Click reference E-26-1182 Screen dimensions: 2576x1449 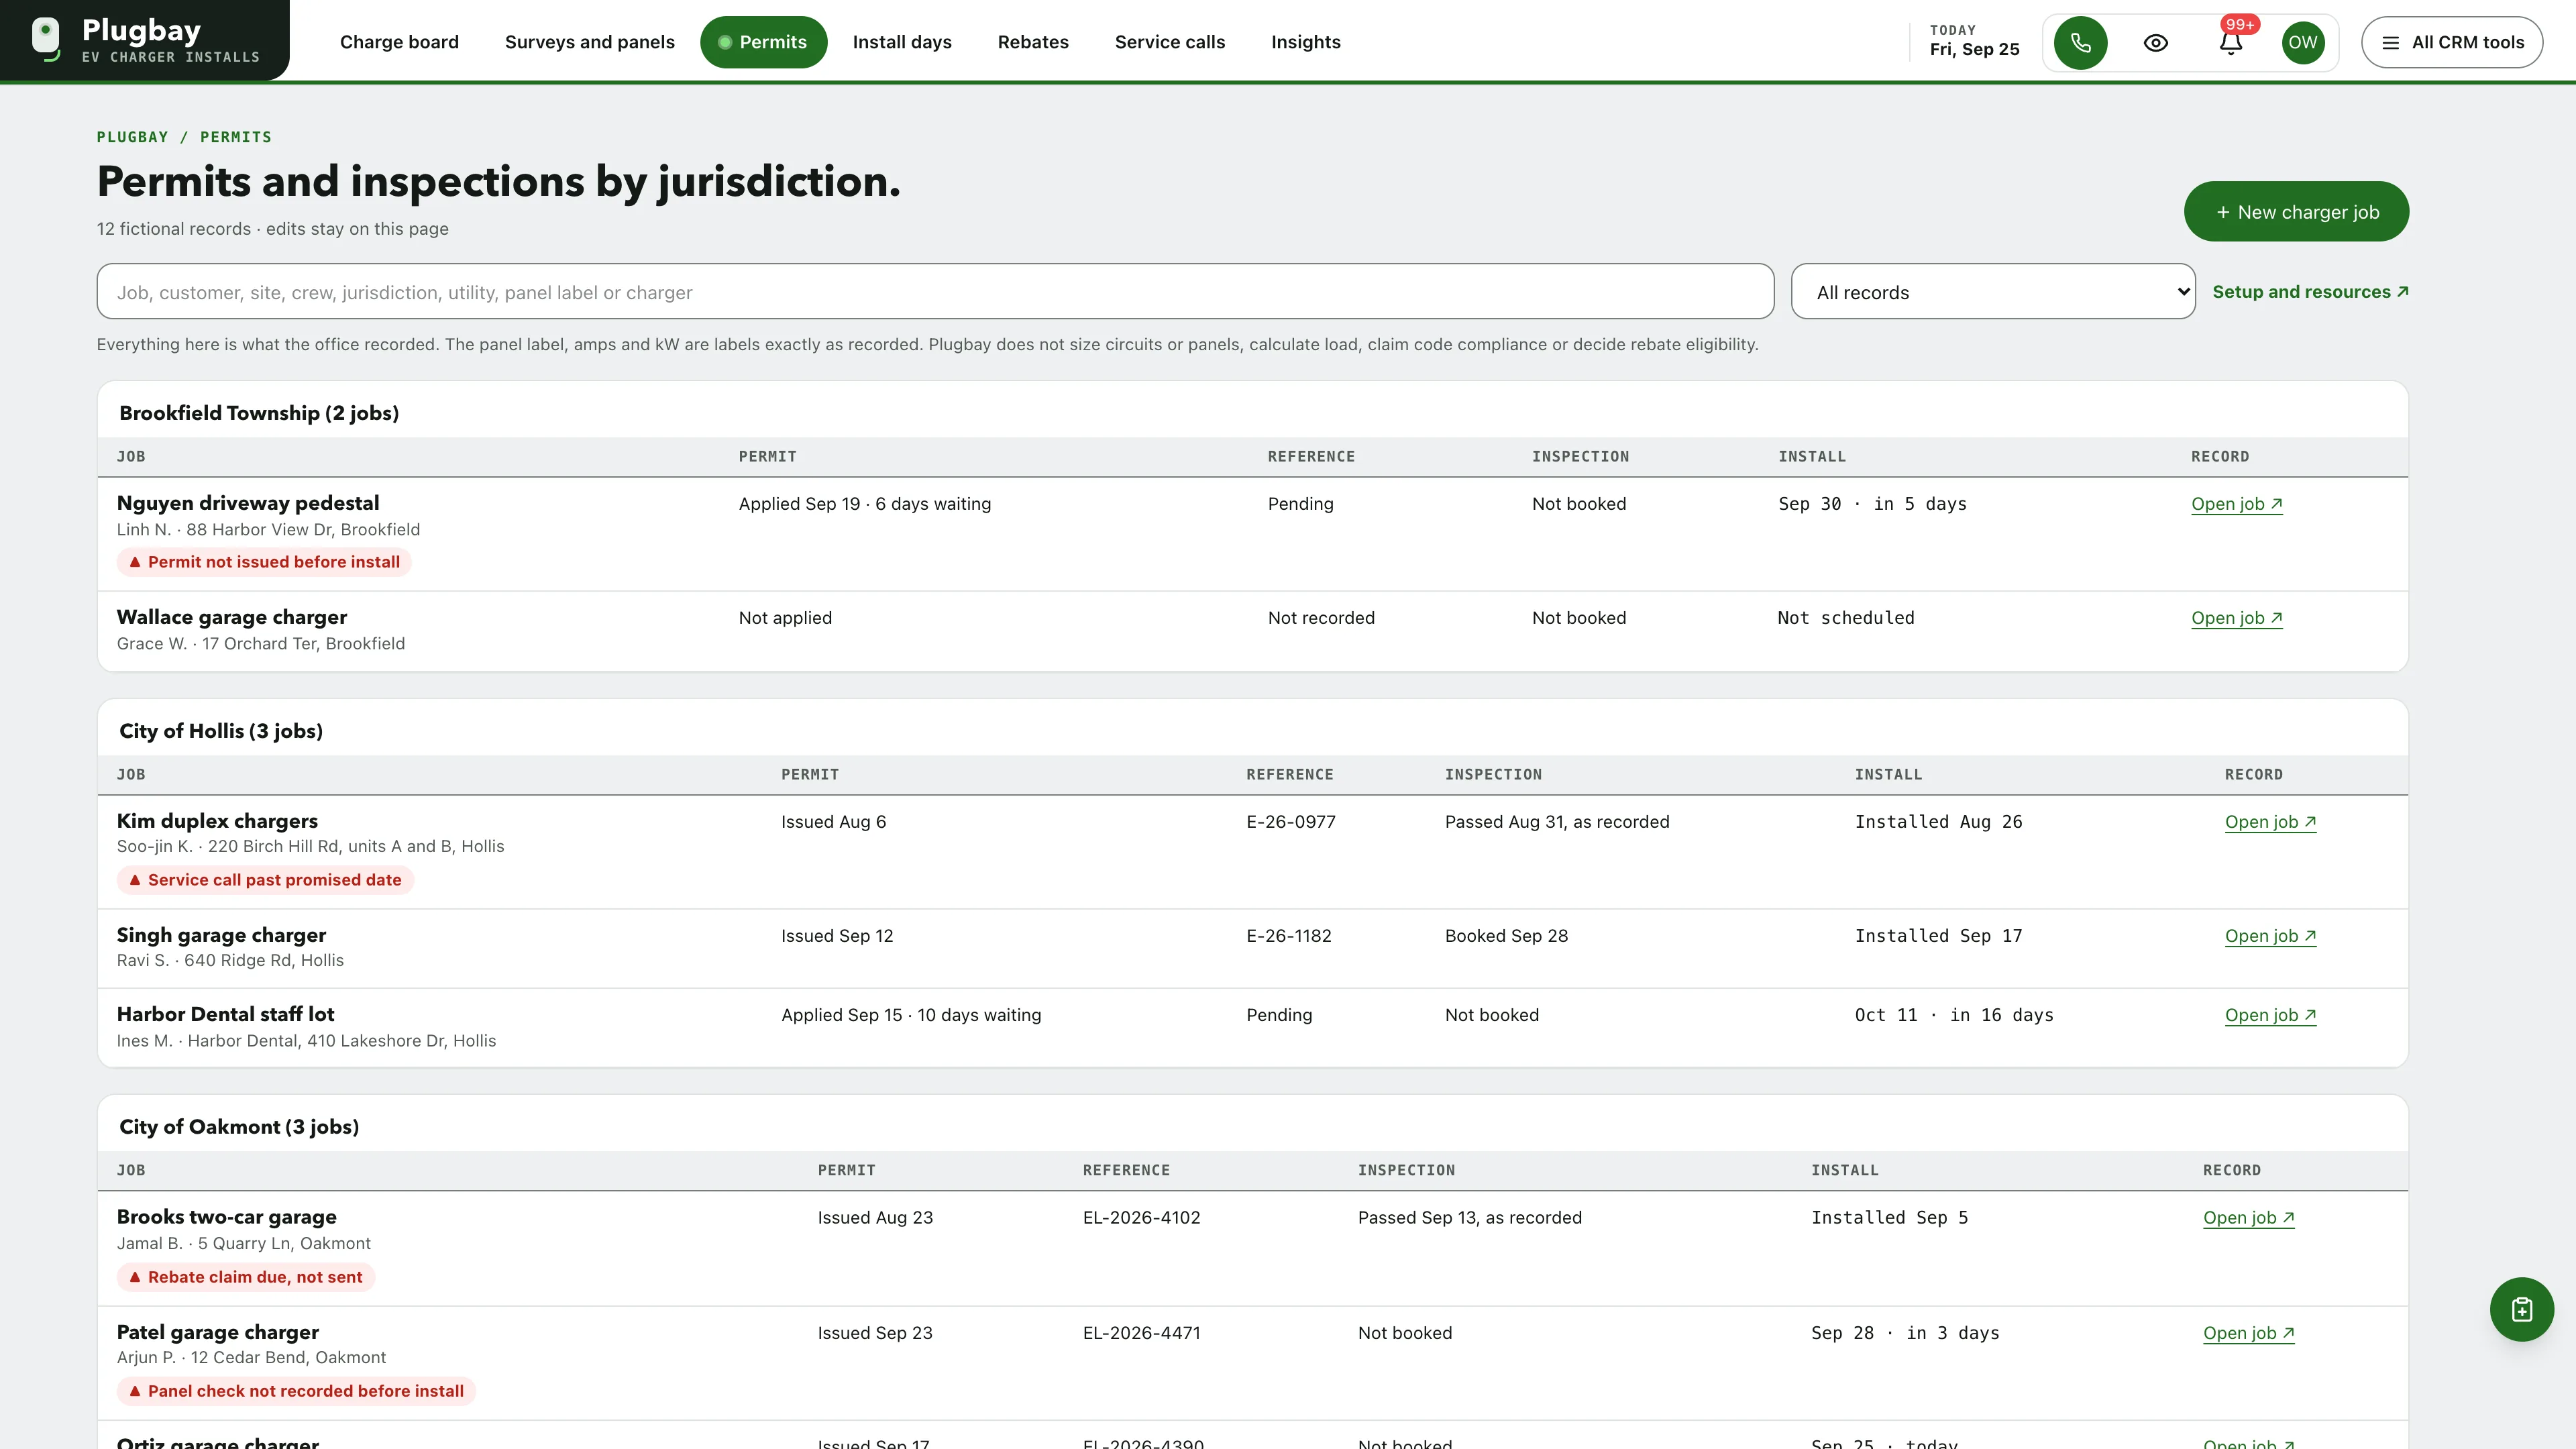(1289, 936)
